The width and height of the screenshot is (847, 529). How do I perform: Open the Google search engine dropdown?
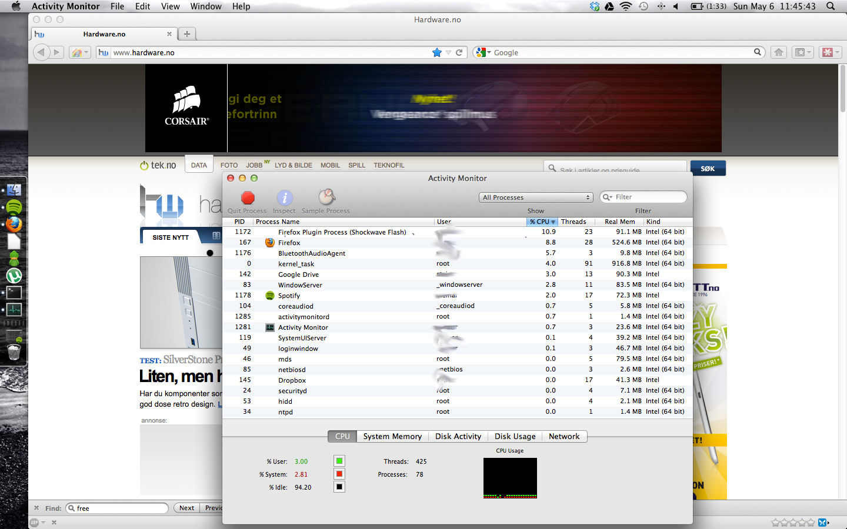(483, 52)
